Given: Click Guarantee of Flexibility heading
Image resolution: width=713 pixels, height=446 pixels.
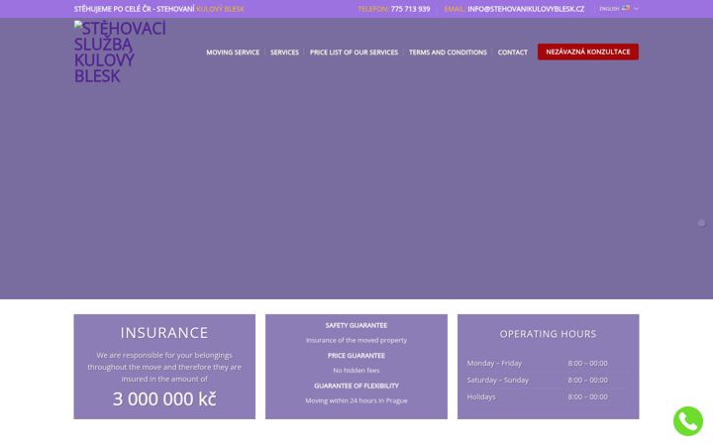Looking at the screenshot, I should 356,386.
